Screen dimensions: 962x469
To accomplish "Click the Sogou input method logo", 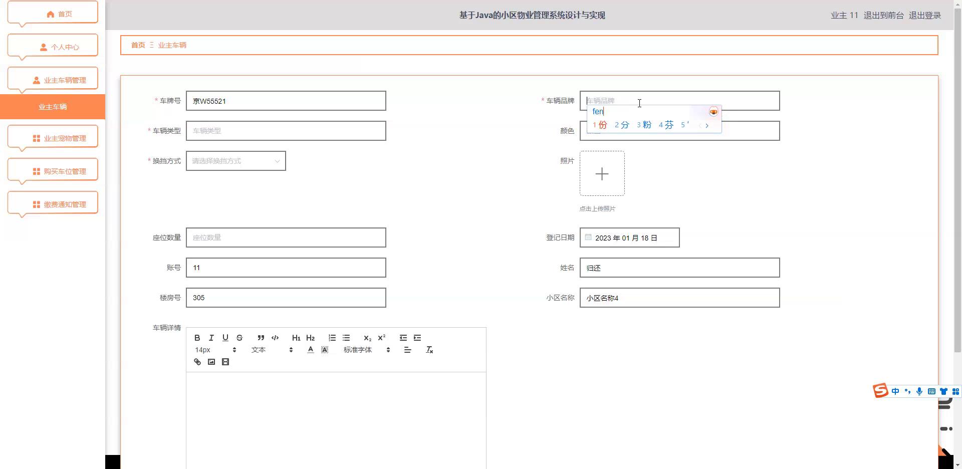I will tap(880, 390).
